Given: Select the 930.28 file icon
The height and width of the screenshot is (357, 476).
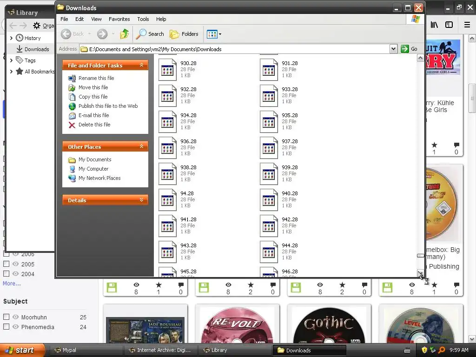Looking at the screenshot, I should tap(167, 70).
